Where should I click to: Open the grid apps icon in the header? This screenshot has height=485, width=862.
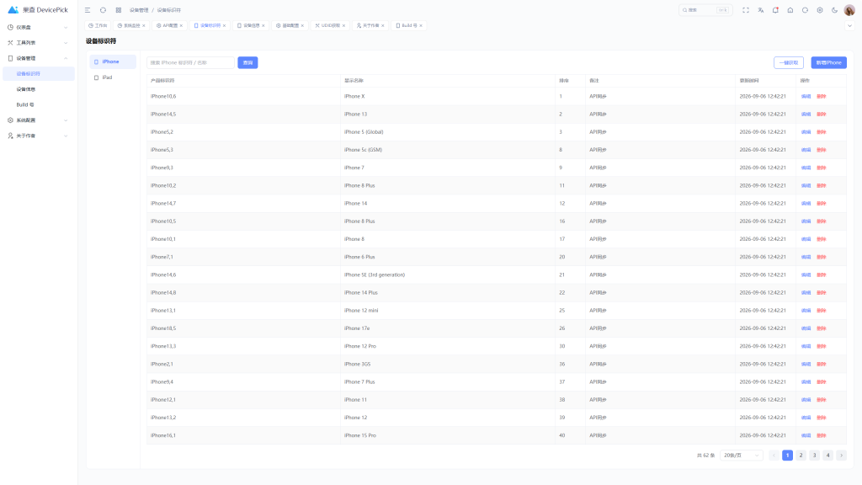point(118,10)
